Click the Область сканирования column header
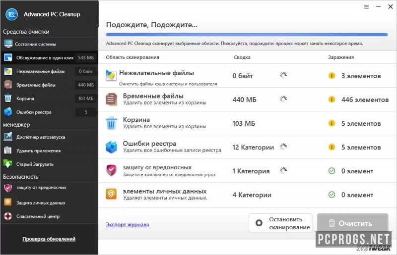 (x=132, y=57)
